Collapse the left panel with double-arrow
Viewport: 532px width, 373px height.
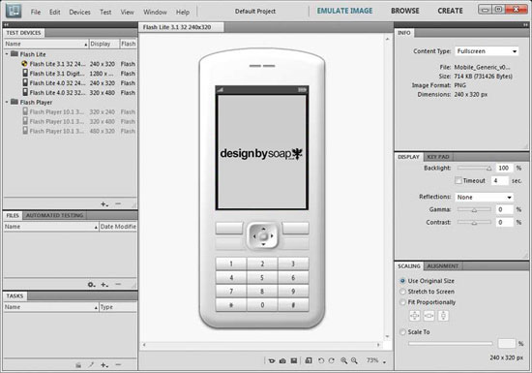tap(6, 24)
